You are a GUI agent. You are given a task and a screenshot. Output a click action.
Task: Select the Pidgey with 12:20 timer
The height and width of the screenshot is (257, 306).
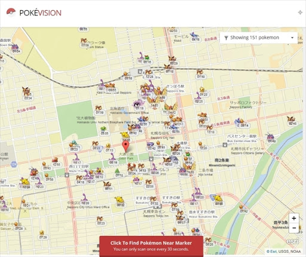point(202,146)
